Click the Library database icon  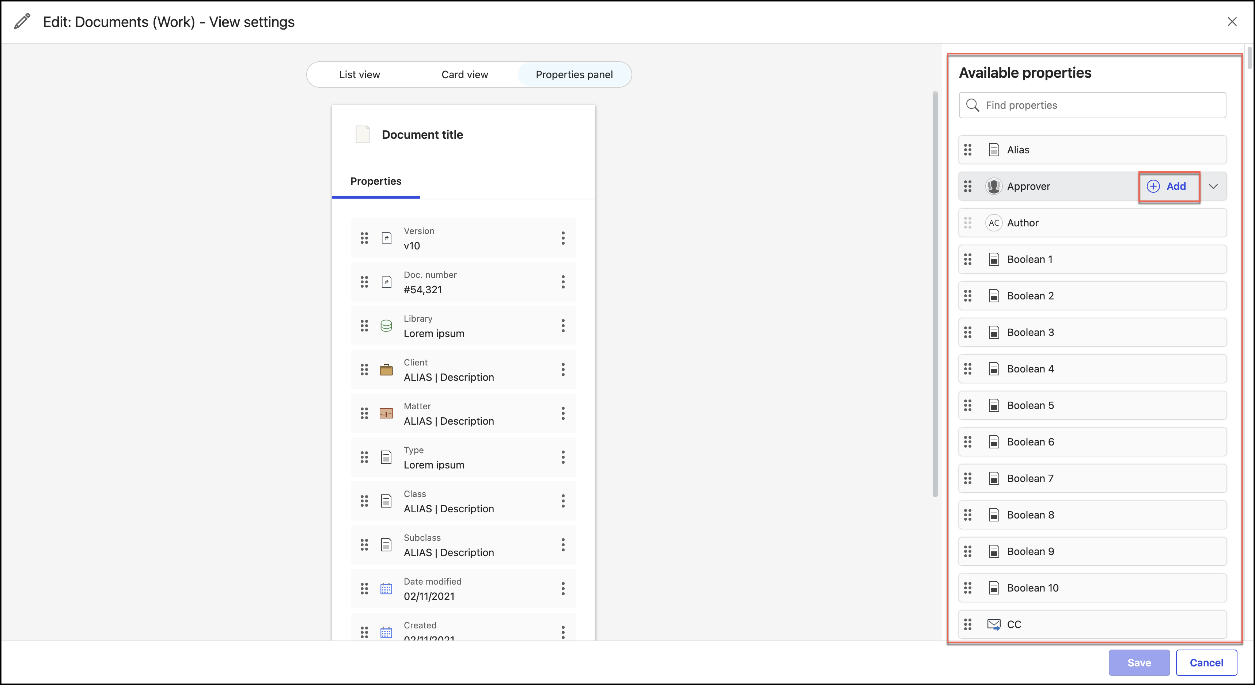pos(386,326)
